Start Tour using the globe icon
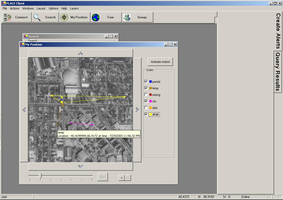283x200 pixels. [96, 17]
